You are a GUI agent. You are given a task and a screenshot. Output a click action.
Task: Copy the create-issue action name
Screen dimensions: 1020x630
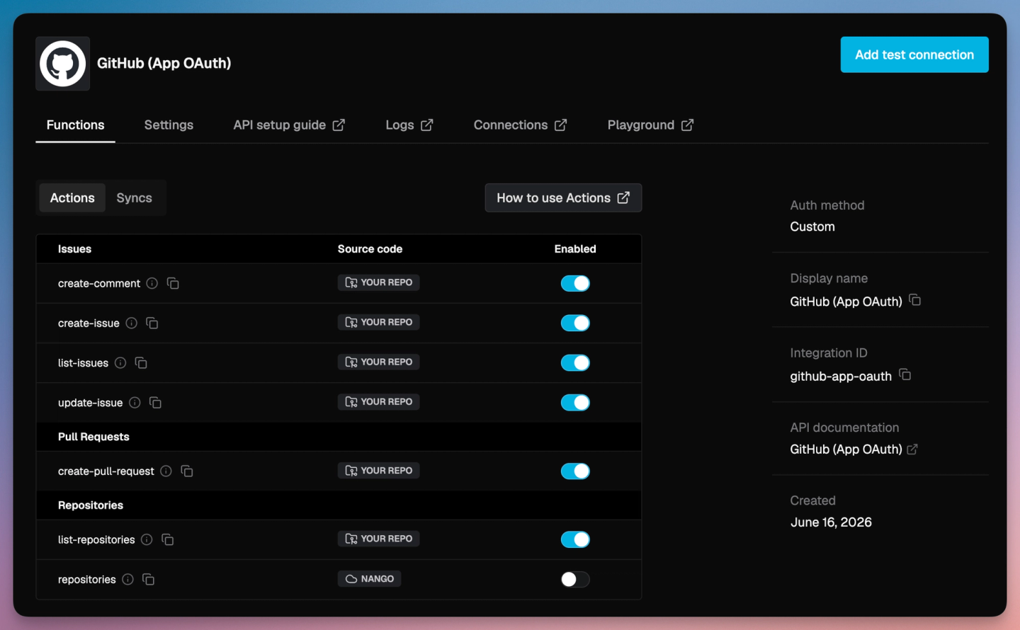pyautogui.click(x=152, y=323)
